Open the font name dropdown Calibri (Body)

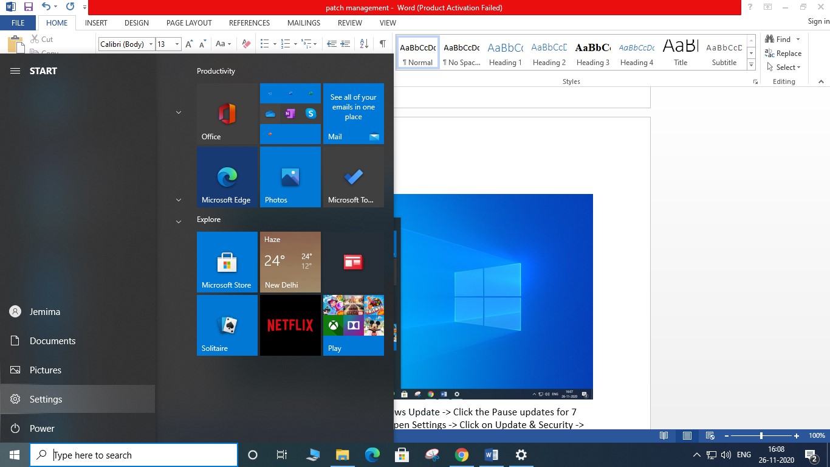tap(151, 44)
